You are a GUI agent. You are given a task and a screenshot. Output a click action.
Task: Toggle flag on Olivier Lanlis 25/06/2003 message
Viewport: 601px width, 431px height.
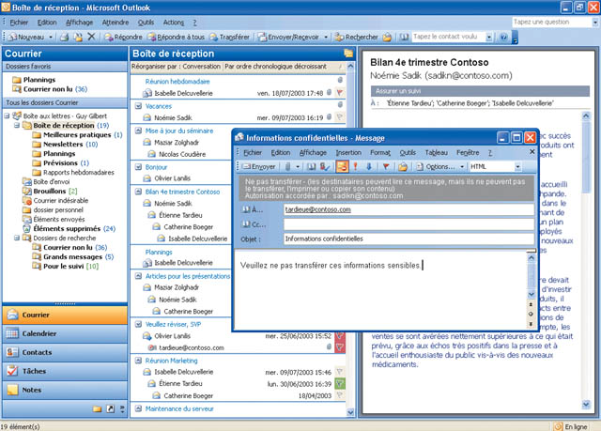pyautogui.click(x=340, y=336)
